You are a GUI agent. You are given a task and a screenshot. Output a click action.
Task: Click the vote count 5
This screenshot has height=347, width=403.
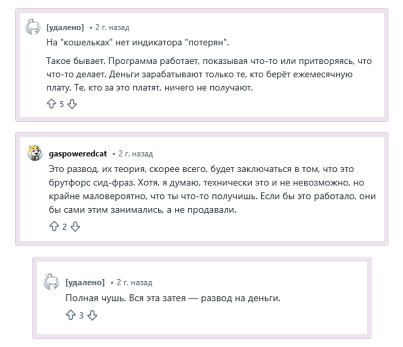(62, 104)
